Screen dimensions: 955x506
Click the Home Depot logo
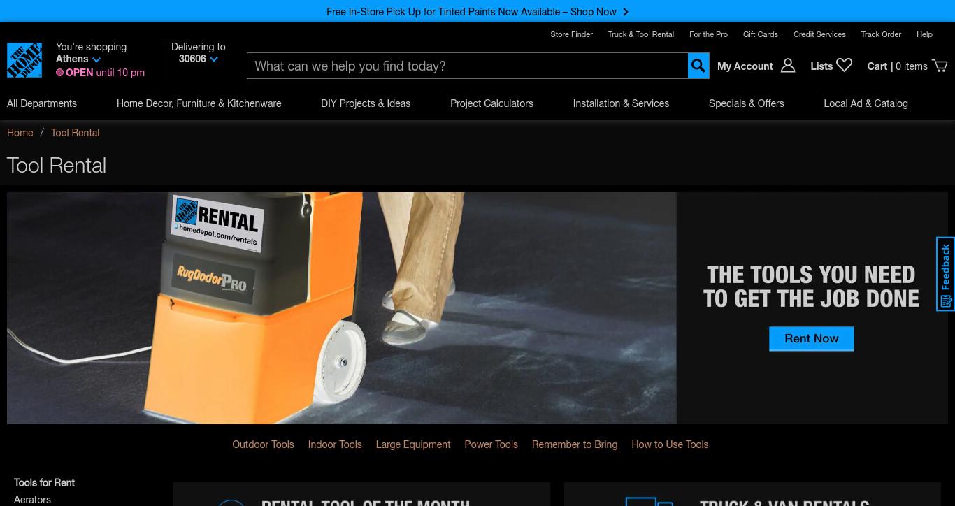24,60
